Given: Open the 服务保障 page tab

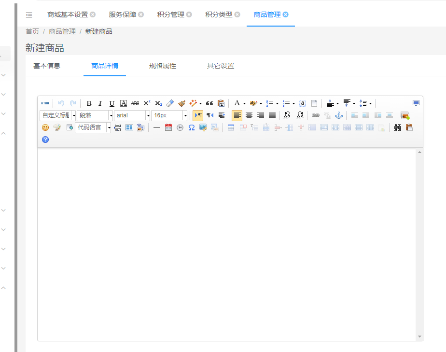Looking at the screenshot, I should [123, 14].
